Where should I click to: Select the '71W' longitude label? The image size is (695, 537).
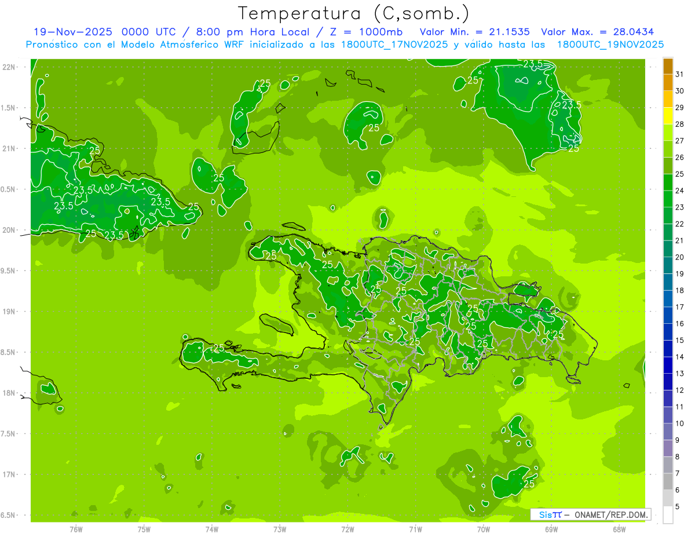pos(415,529)
